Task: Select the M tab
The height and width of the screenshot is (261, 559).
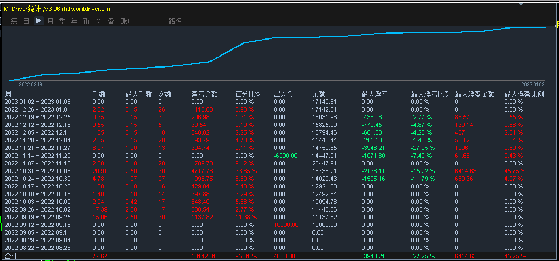Action: click(98, 21)
